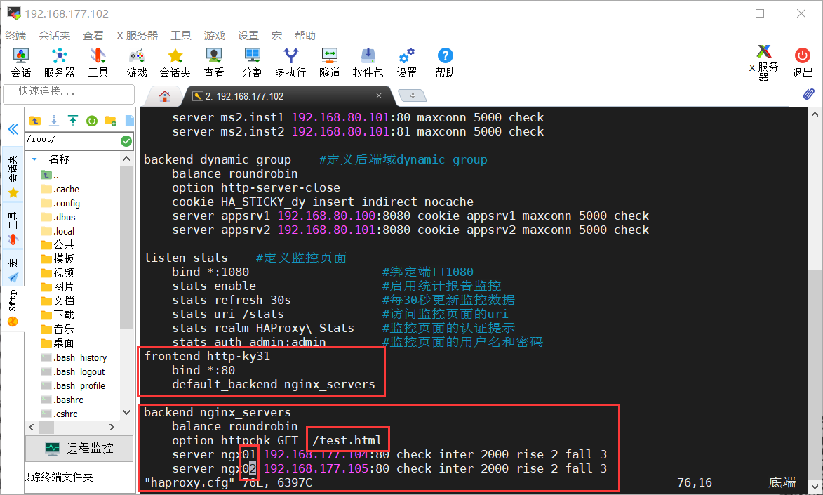
Task: Open the 多执行 (MultiExec) toolbar icon
Action: tap(290, 62)
